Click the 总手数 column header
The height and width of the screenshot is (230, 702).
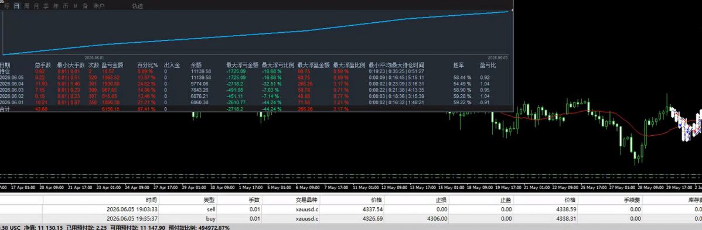tap(43, 66)
